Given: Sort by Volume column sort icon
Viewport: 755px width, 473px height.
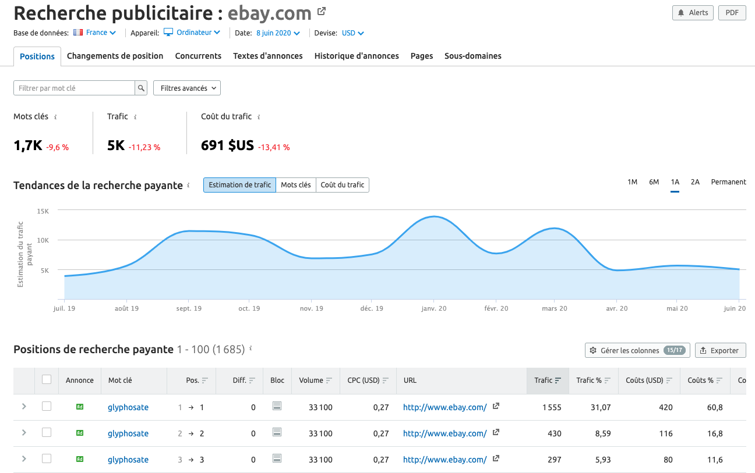Looking at the screenshot, I should point(329,380).
